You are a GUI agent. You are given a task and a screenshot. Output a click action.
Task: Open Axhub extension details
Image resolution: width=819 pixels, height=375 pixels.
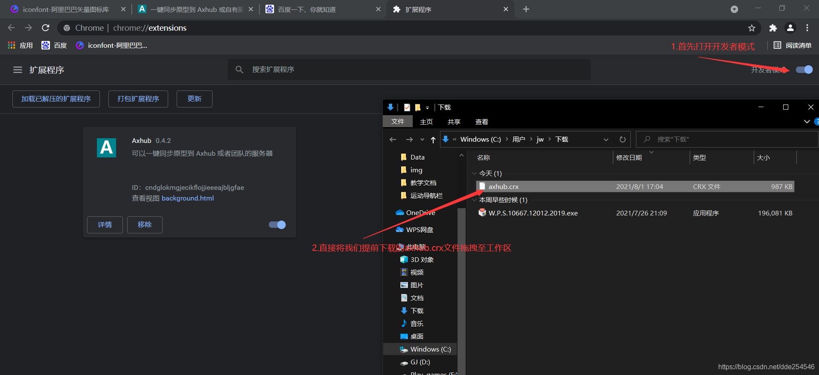point(105,225)
